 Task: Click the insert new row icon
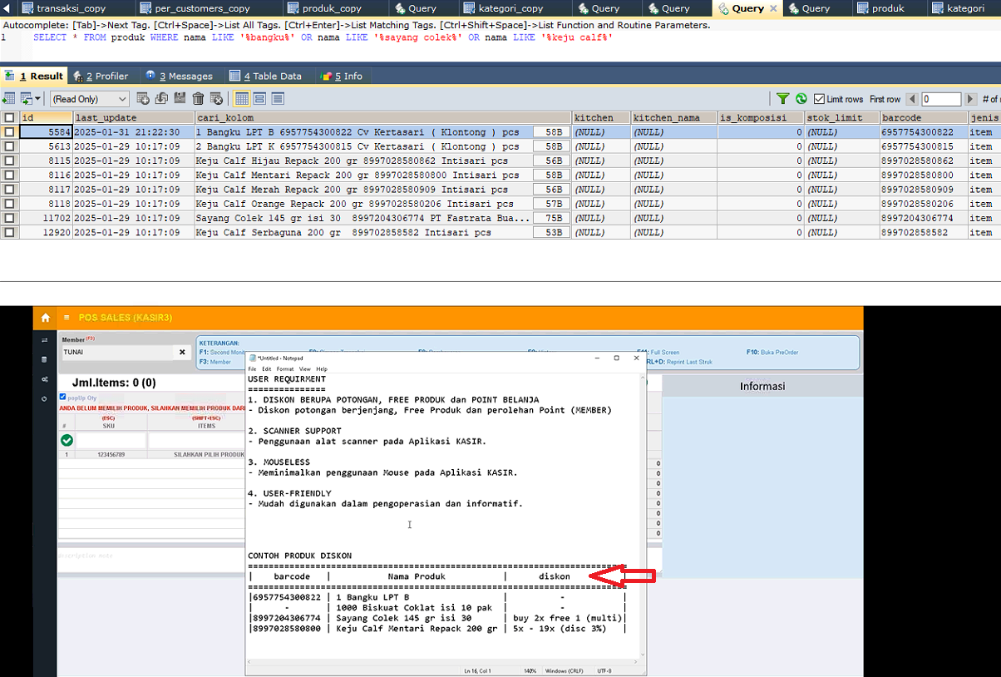click(x=143, y=99)
